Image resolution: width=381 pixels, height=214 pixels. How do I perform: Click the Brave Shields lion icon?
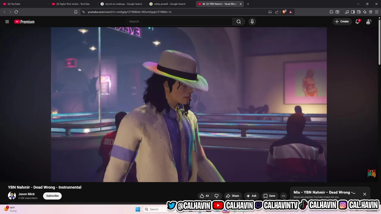coord(284,12)
